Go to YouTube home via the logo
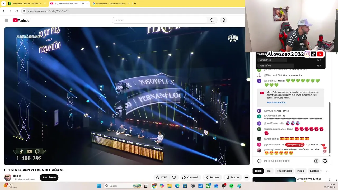 point(21,20)
